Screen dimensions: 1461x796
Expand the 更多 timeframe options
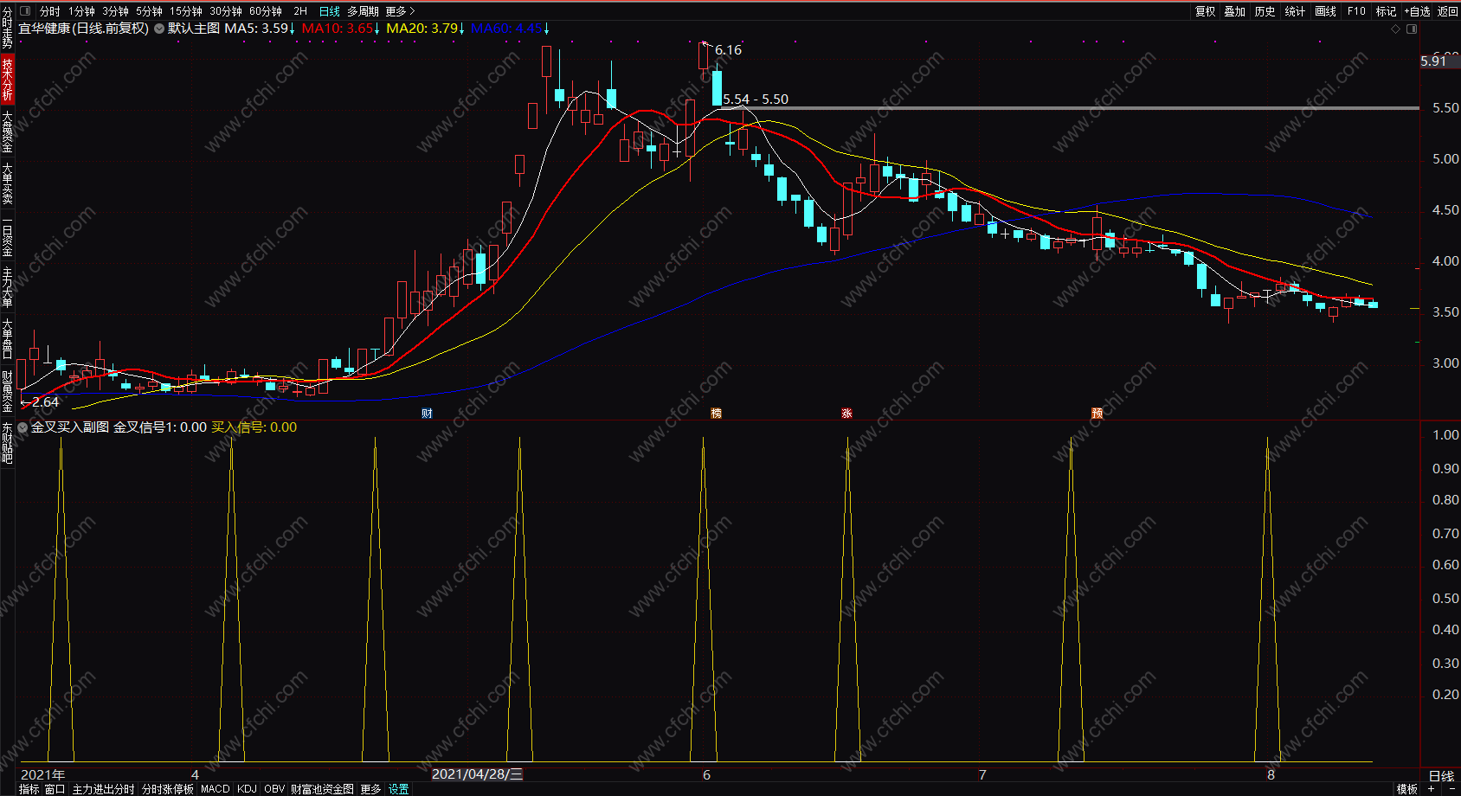[x=400, y=11]
